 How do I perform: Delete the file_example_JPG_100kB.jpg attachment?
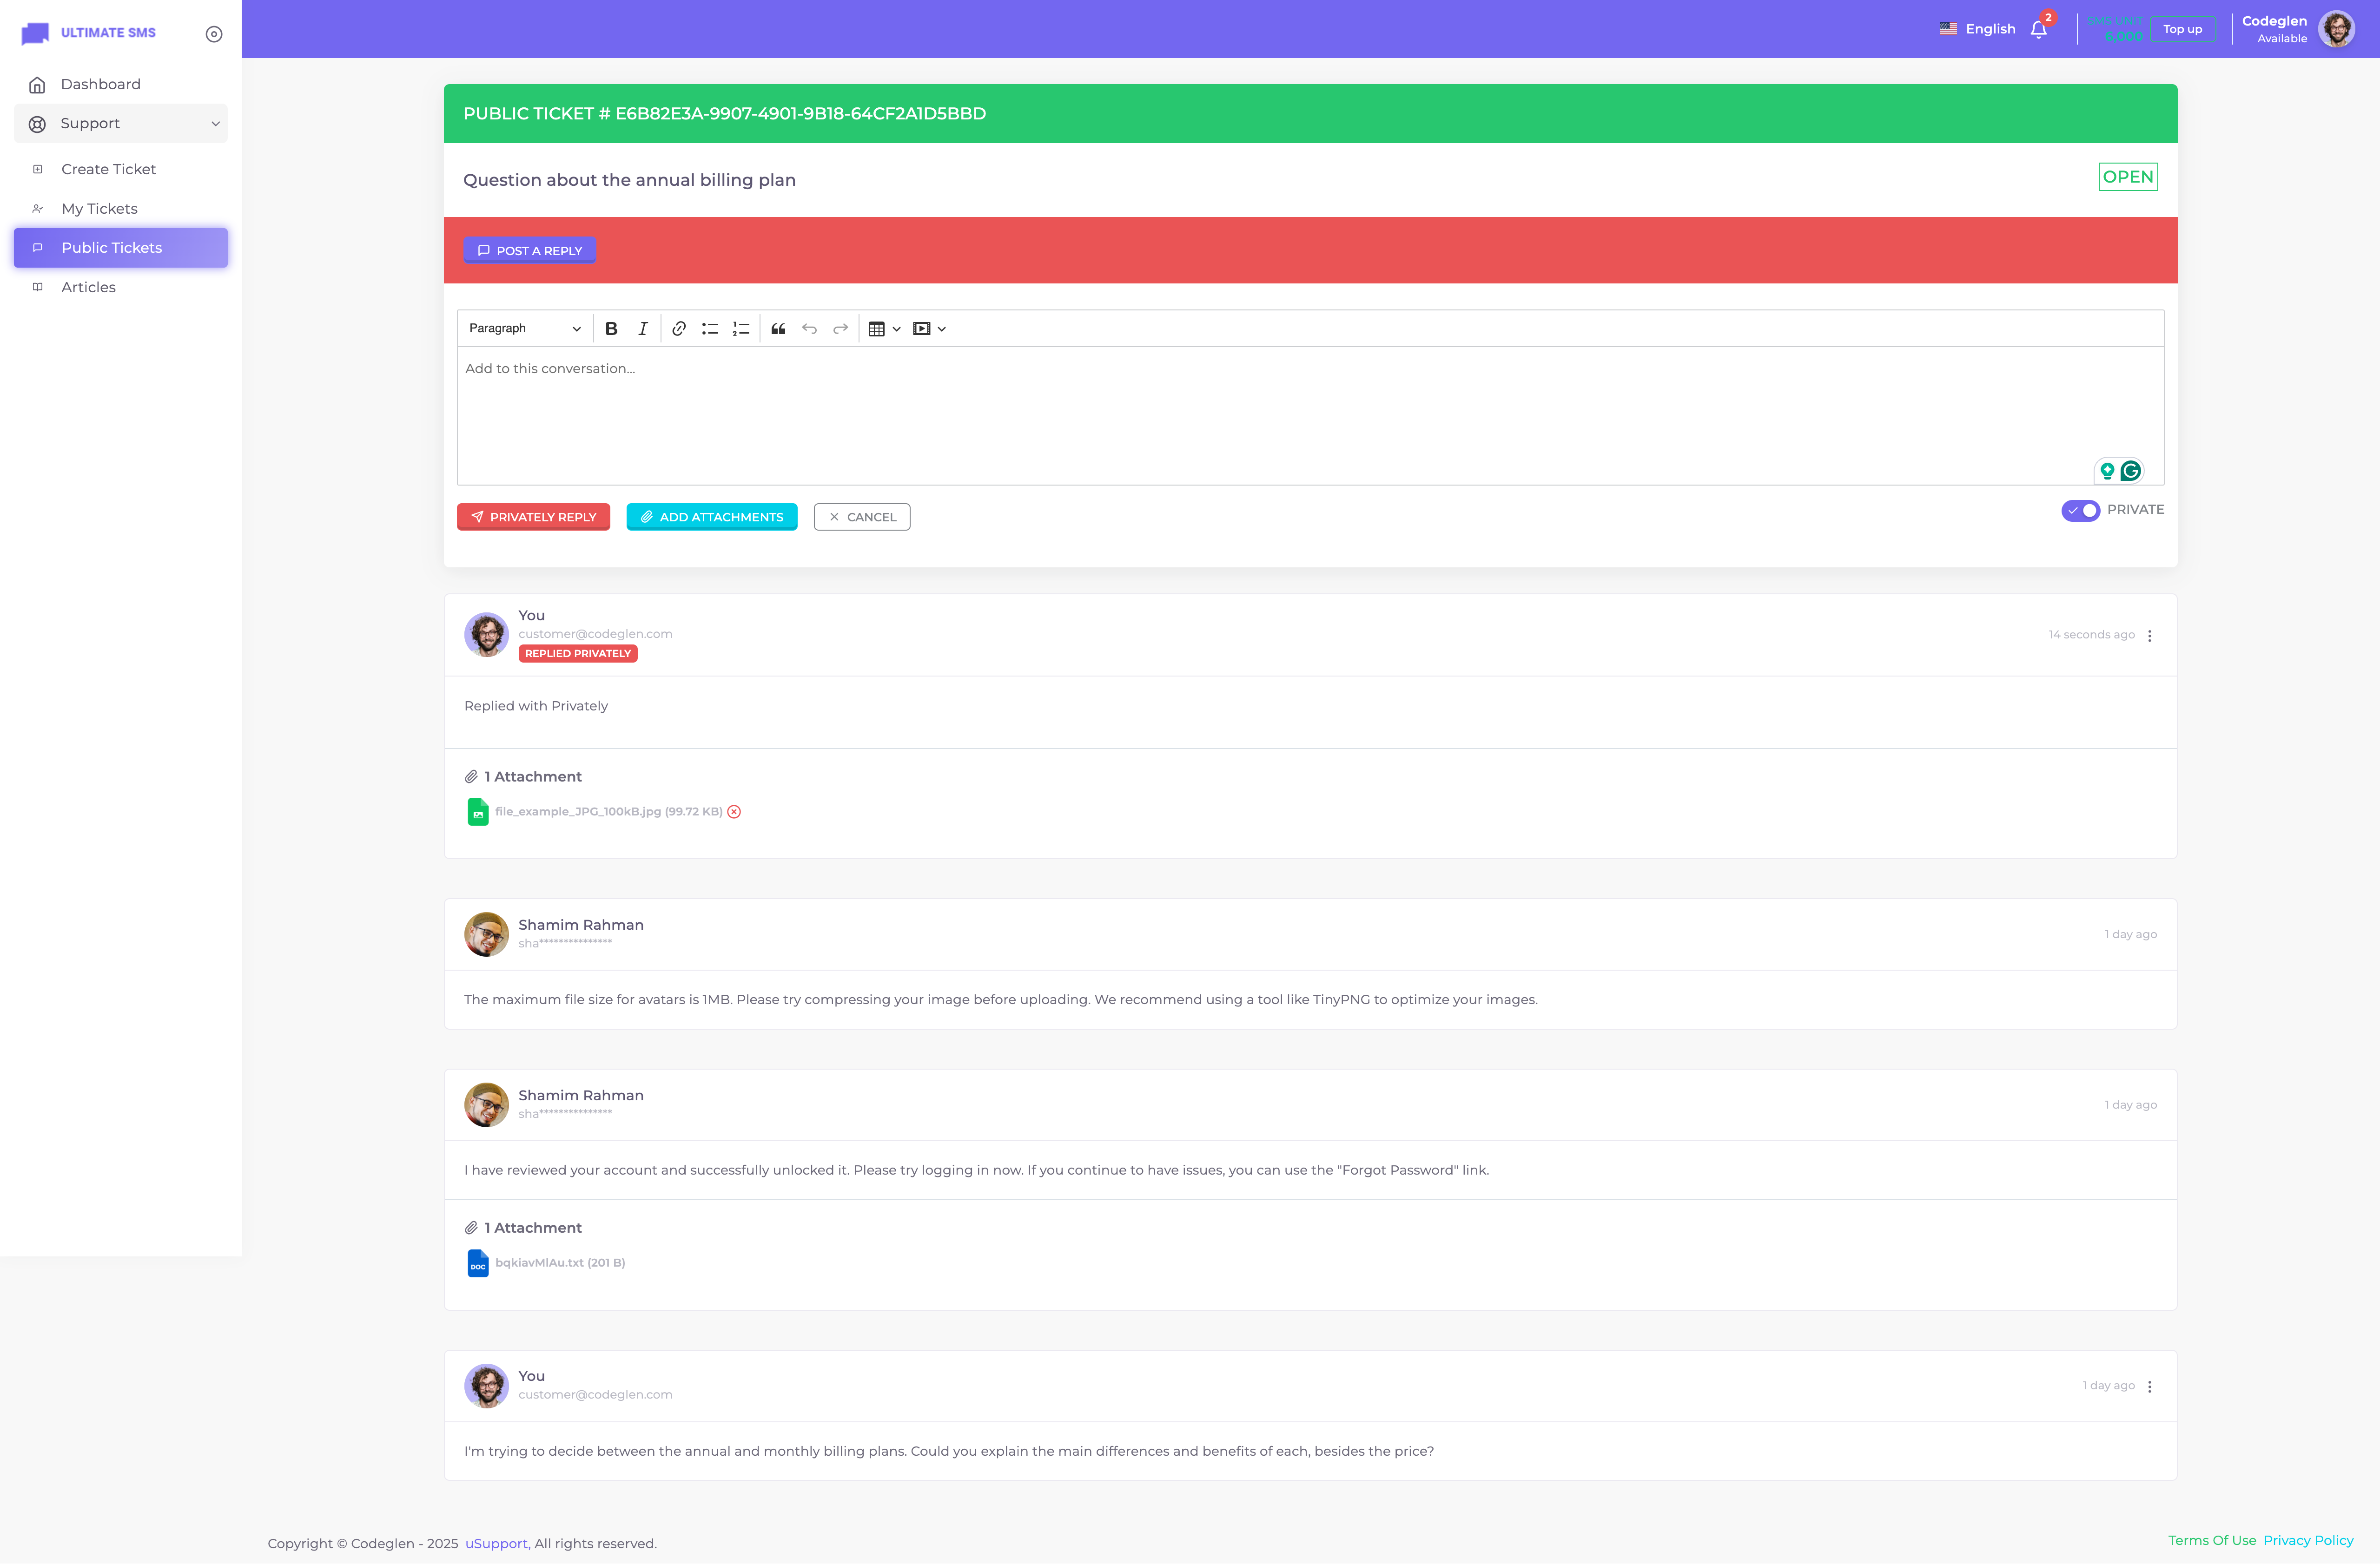click(734, 811)
